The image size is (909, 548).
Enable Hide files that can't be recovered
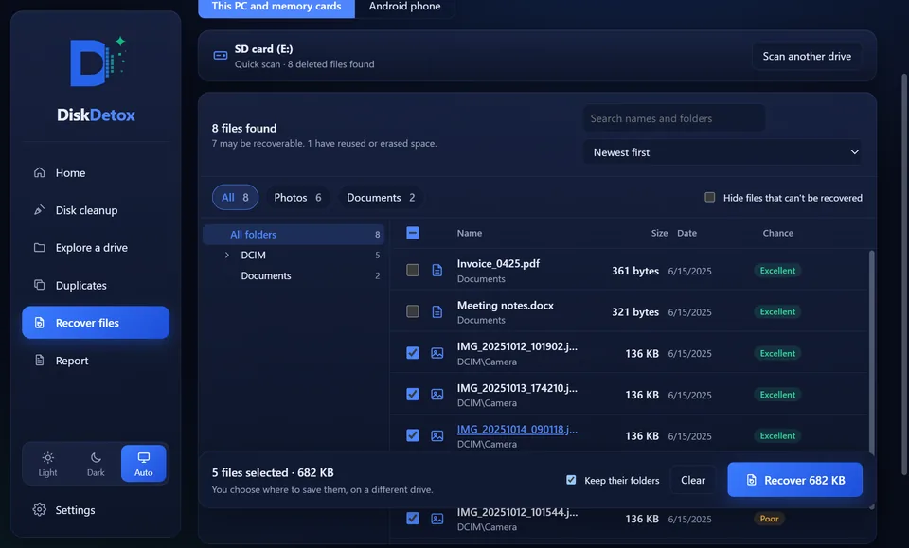(709, 198)
